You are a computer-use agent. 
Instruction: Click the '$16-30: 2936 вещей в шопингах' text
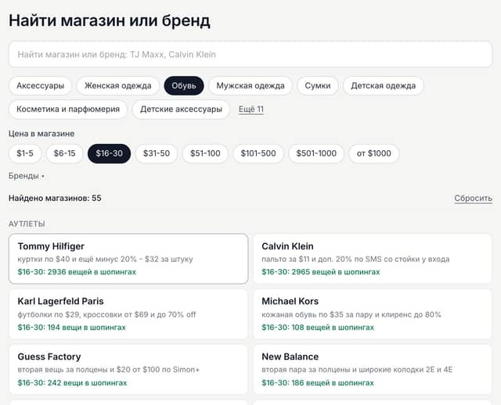pos(77,272)
